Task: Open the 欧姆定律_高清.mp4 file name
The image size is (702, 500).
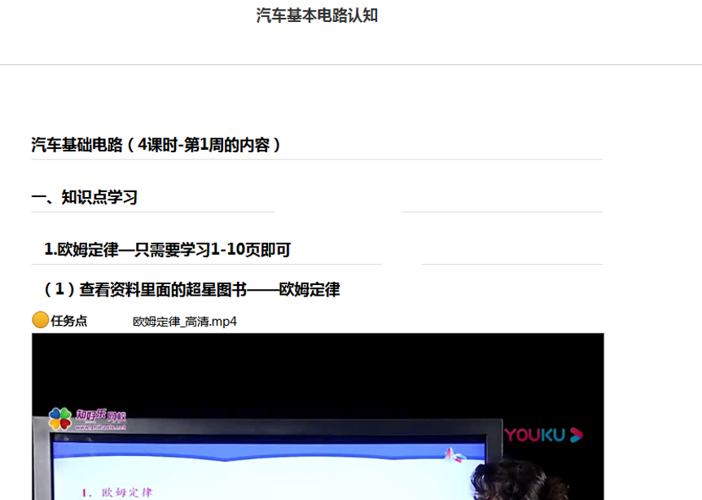Action: [185, 321]
